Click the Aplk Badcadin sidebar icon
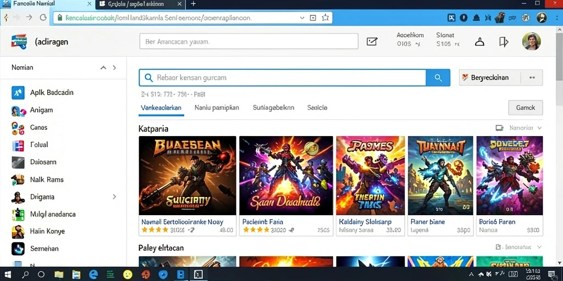This screenshot has height=281, width=563. click(18, 92)
